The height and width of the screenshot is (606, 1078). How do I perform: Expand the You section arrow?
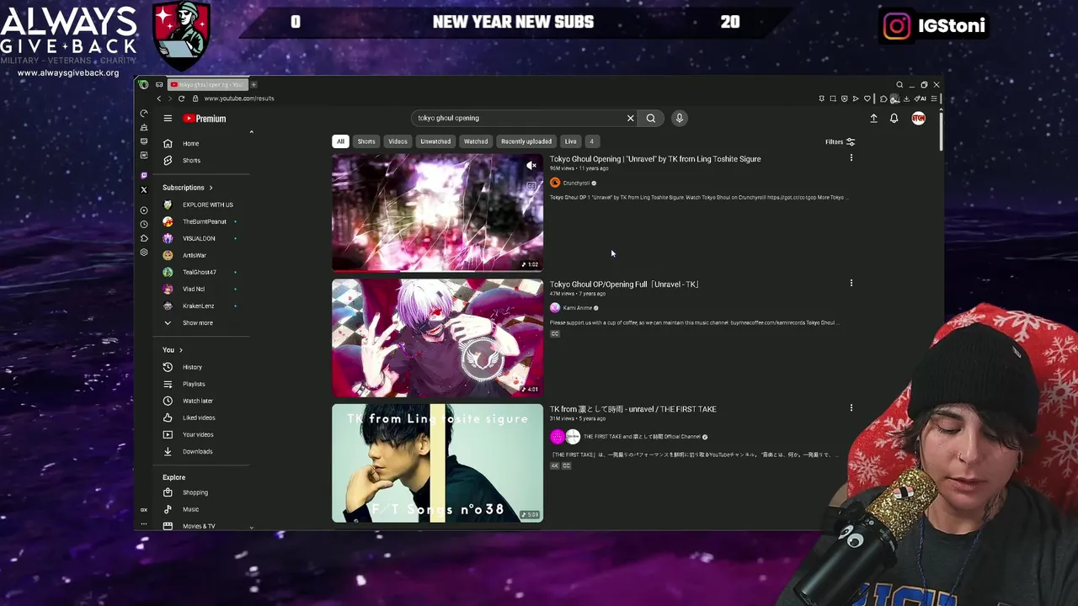[x=181, y=350]
